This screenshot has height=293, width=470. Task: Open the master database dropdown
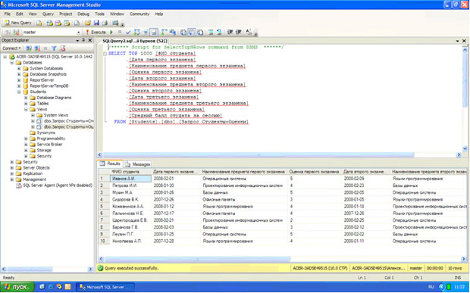point(79,33)
